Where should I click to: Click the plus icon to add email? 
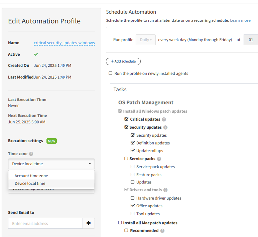point(89,223)
